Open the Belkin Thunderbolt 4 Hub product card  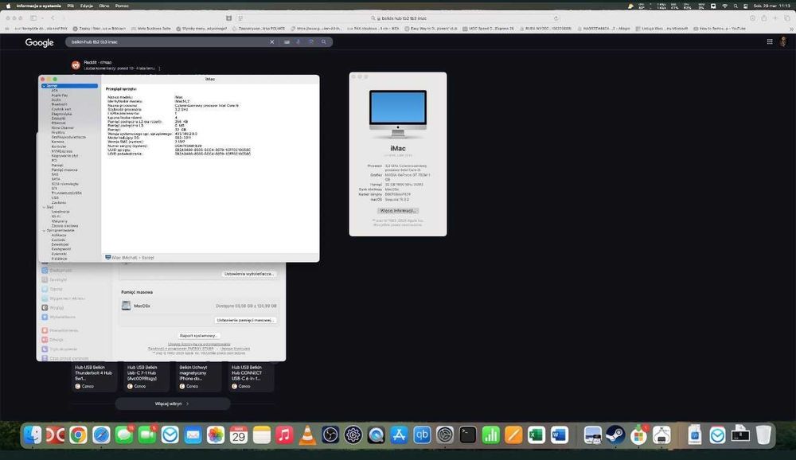click(x=95, y=377)
